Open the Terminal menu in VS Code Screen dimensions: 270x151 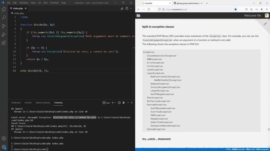point(54,3)
